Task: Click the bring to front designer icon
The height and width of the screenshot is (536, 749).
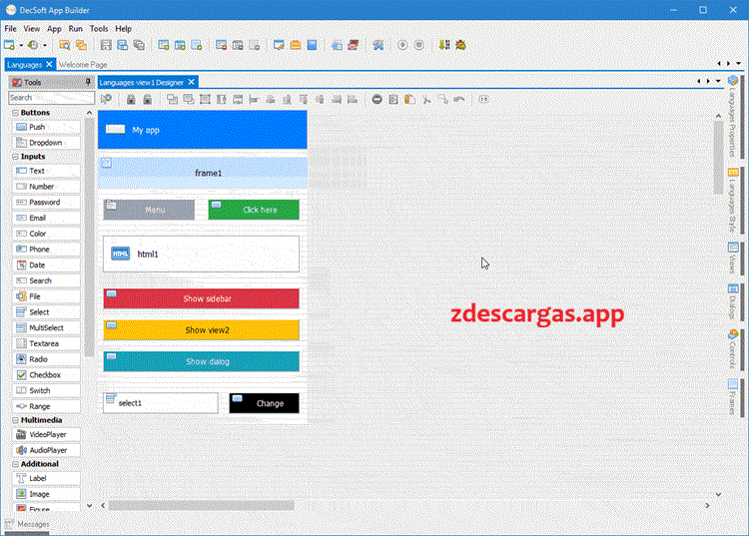Action: [x=172, y=99]
